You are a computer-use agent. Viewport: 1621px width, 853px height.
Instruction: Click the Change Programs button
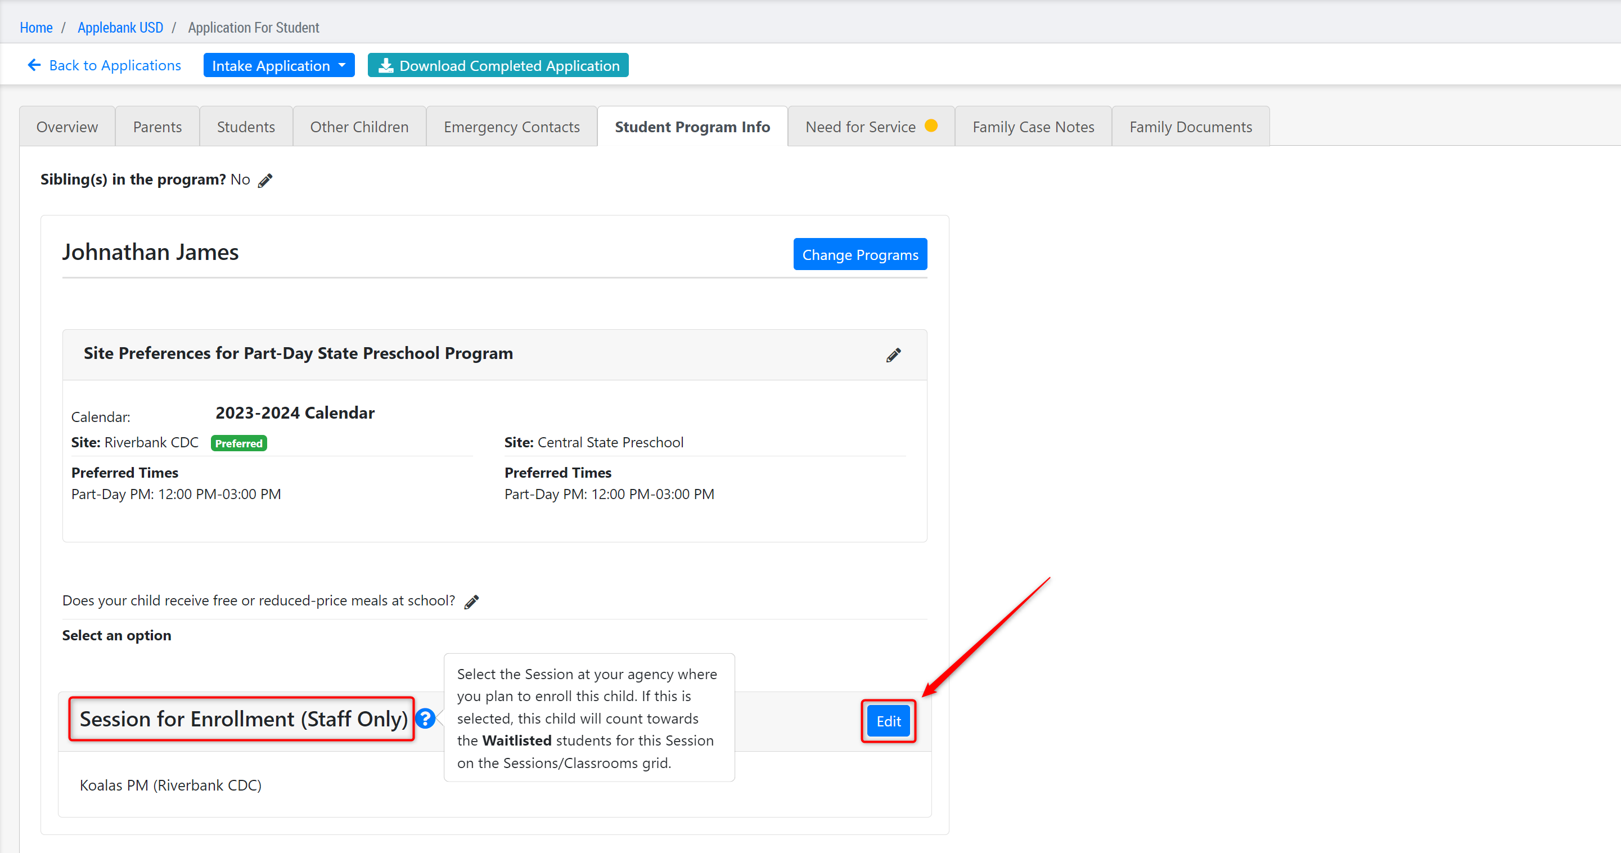point(859,254)
